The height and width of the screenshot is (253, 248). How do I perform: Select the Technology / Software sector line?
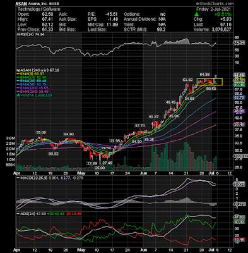39,9
